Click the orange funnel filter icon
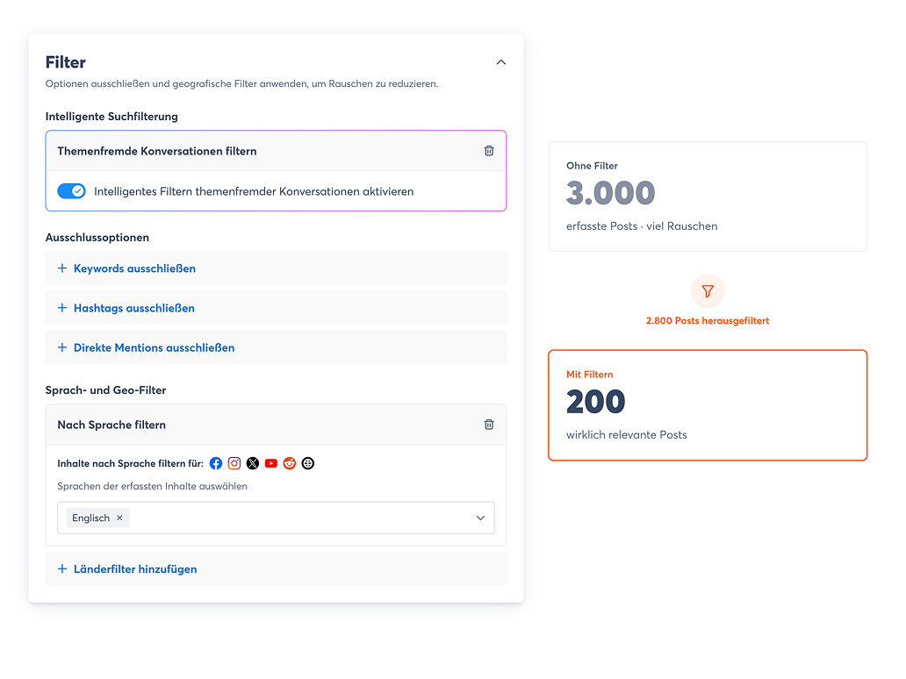This screenshot has height=679, width=906. [708, 291]
